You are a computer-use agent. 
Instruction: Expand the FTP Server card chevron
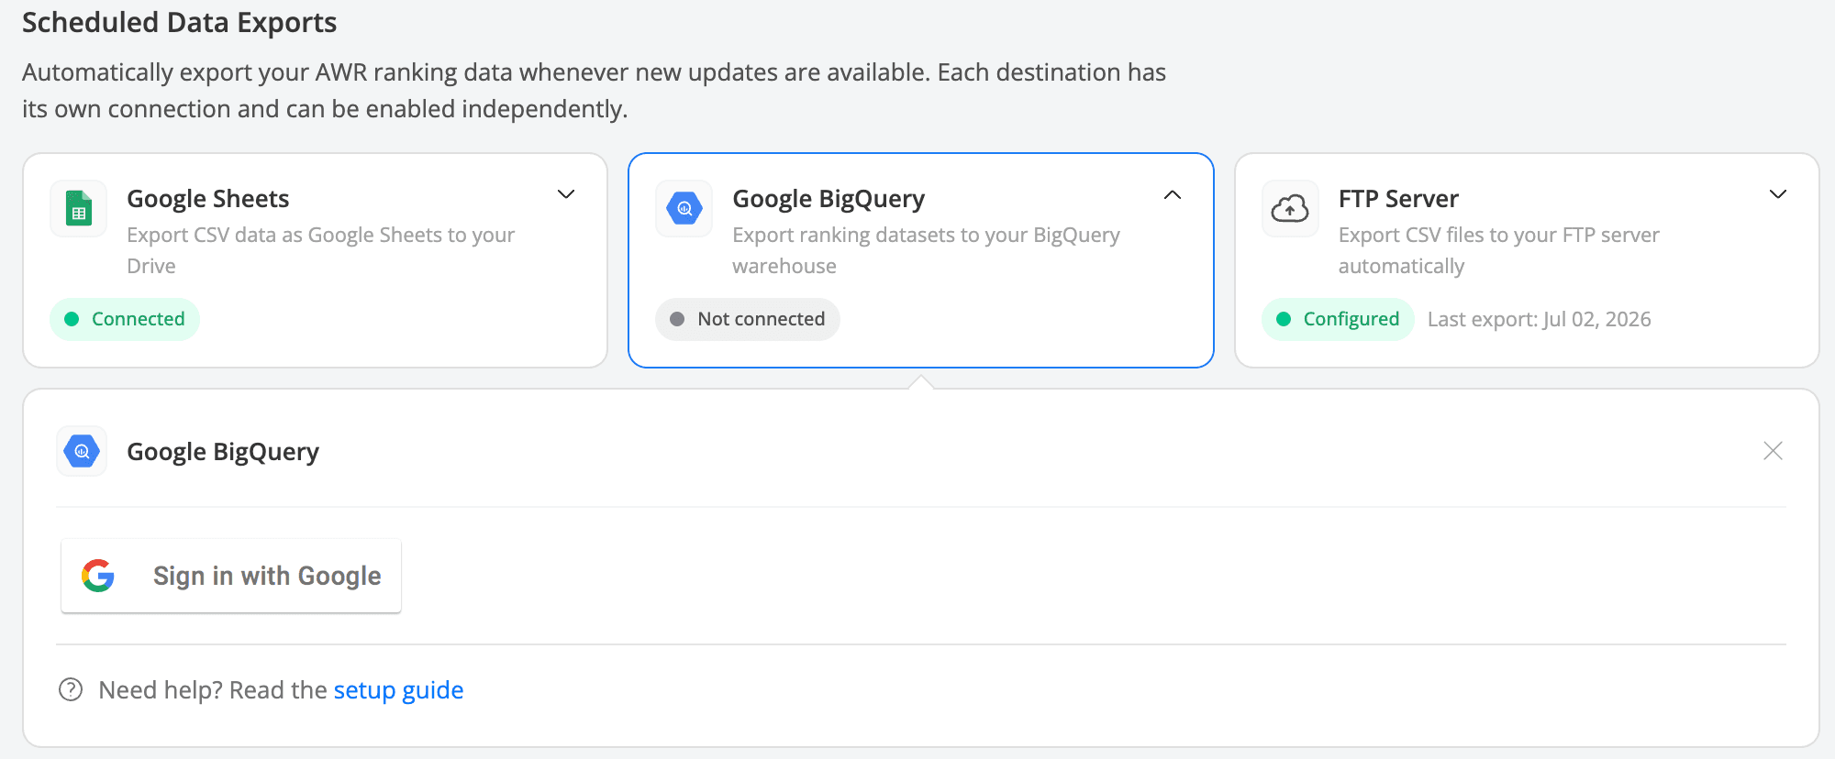[x=1778, y=194]
